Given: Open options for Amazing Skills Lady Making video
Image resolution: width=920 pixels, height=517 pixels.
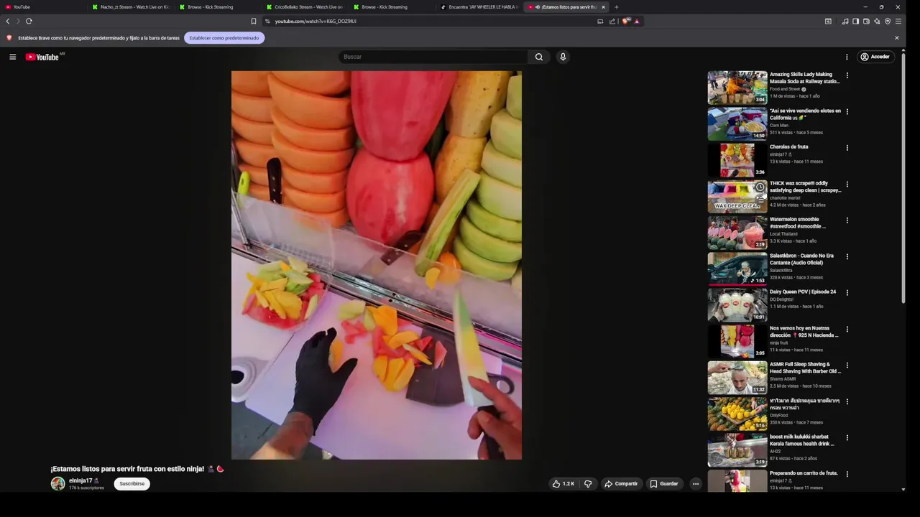Looking at the screenshot, I should pos(847,75).
